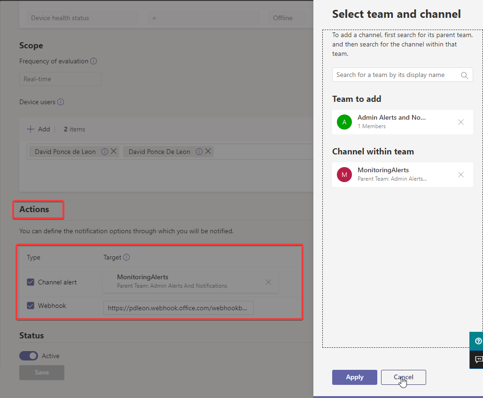Screen dimensions: 483x398
Task: Remove Admin Alerts team from Team to add
Action: (461, 122)
